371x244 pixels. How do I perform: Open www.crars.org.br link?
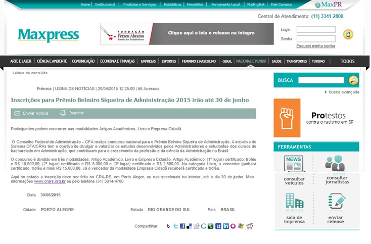pyautogui.click(x=50, y=181)
